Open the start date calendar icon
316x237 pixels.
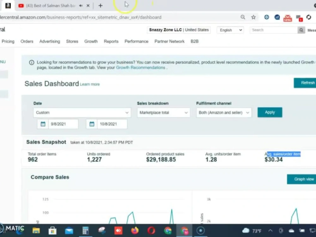tap(43, 124)
